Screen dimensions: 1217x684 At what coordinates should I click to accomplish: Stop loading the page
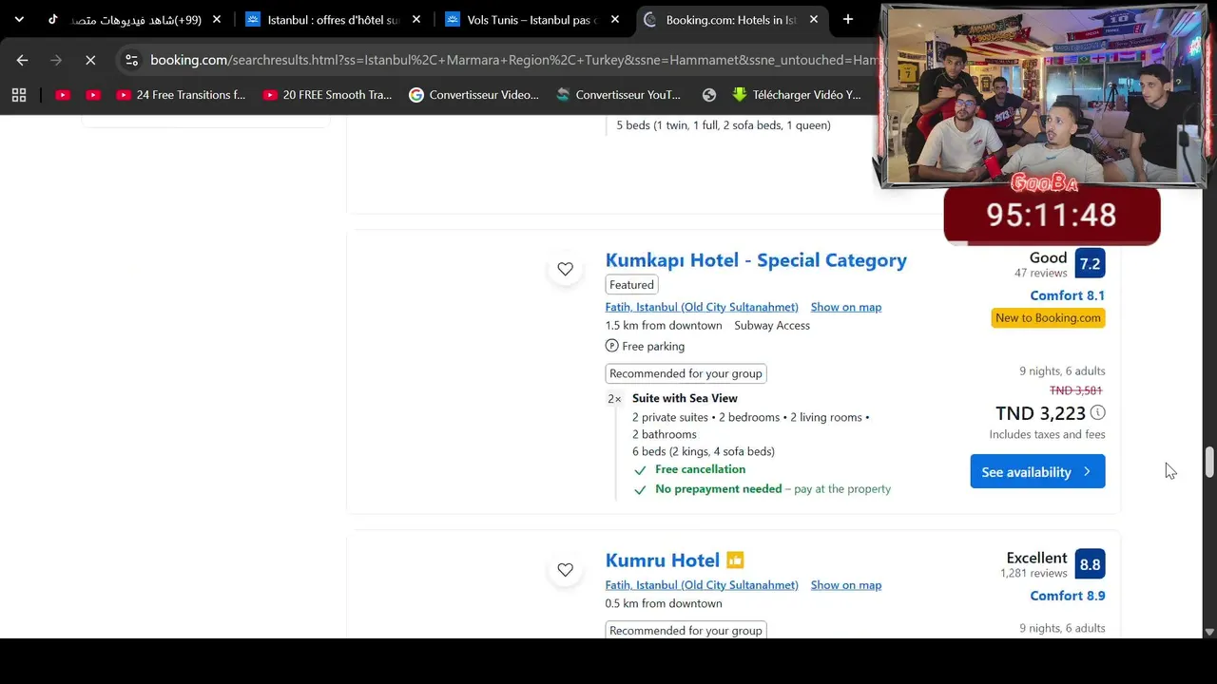click(x=90, y=60)
